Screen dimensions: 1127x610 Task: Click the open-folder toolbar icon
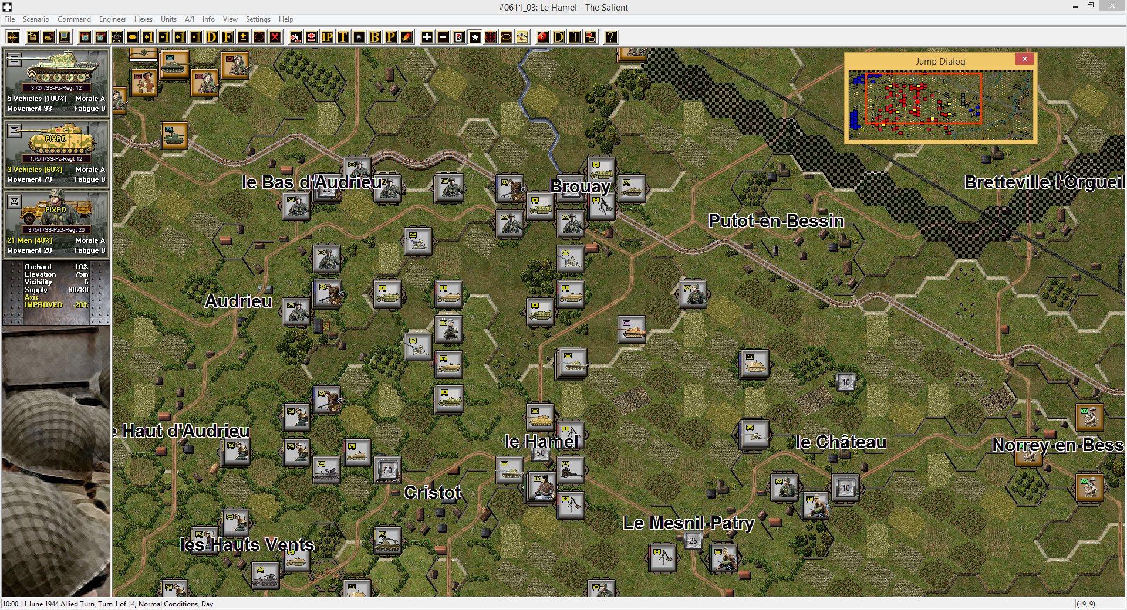tap(49, 37)
